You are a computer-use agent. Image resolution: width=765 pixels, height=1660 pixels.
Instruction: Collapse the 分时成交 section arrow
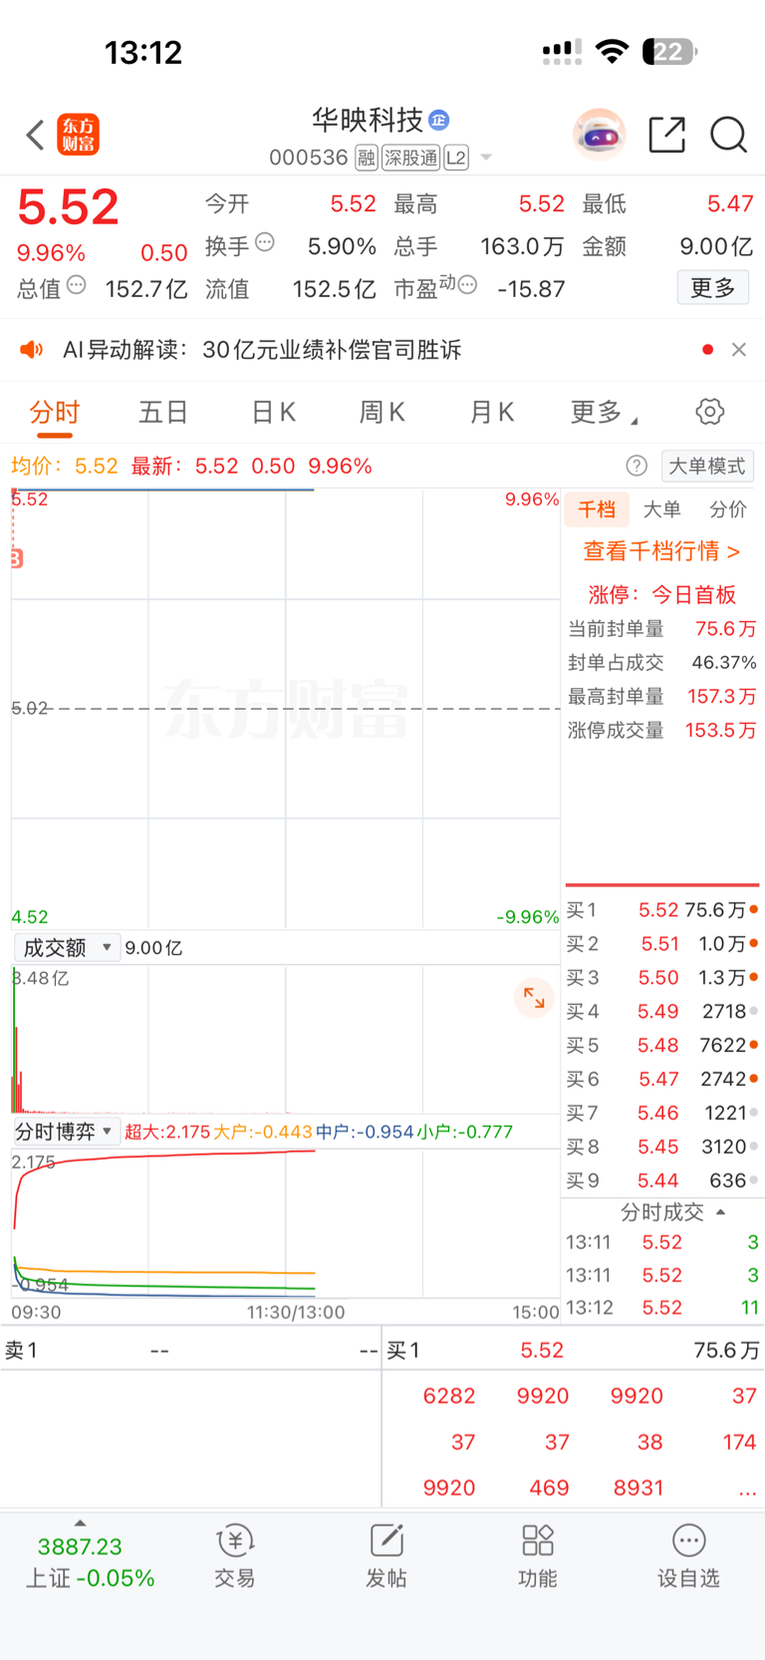(720, 1212)
